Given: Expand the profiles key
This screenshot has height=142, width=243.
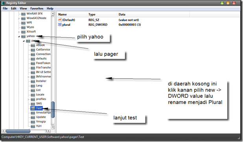Looking at the screenshot, I should pyautogui.click(x=29, y=99).
